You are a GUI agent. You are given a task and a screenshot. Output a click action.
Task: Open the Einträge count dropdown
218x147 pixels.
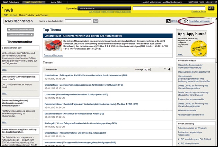click(x=147, y=70)
